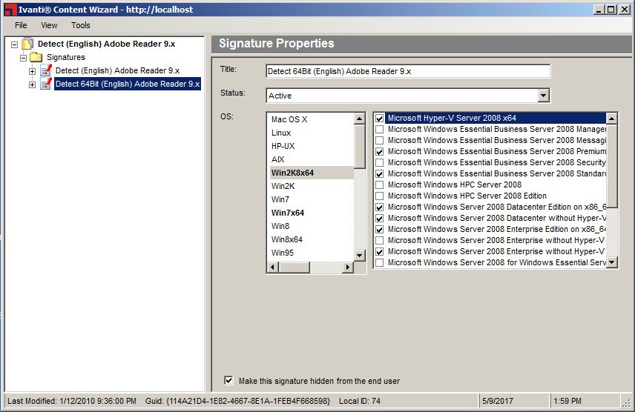
Task: Expand the Detect (English) Adobe Reader 9.x signature
Action: point(33,71)
